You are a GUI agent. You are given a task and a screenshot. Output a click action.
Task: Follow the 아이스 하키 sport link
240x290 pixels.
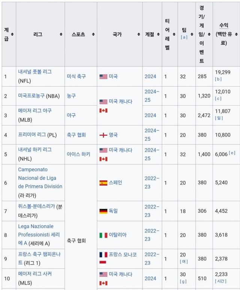click(x=78, y=154)
